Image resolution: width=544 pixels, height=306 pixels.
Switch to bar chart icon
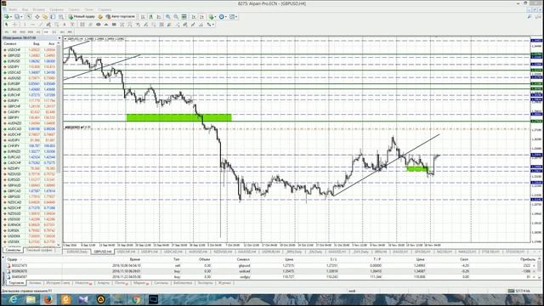143,17
